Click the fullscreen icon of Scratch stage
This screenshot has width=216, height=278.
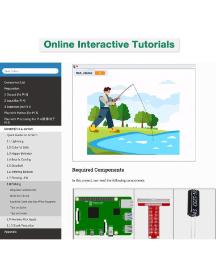tap(194, 67)
